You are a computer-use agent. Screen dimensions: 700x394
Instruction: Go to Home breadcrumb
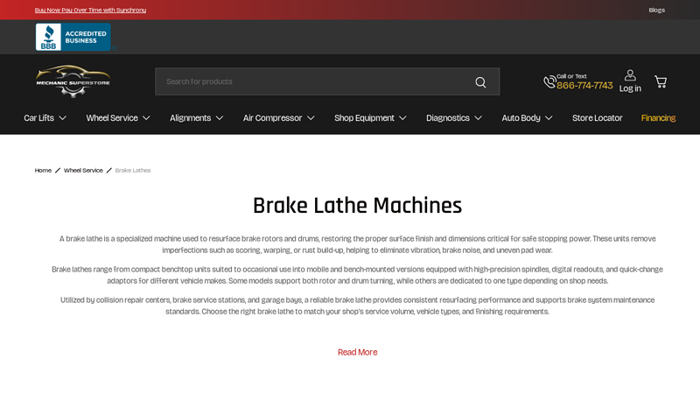43,170
